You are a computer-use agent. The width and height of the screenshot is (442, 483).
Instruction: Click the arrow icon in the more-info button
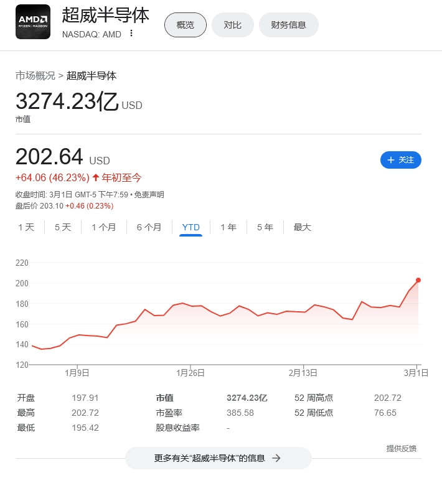(x=276, y=458)
